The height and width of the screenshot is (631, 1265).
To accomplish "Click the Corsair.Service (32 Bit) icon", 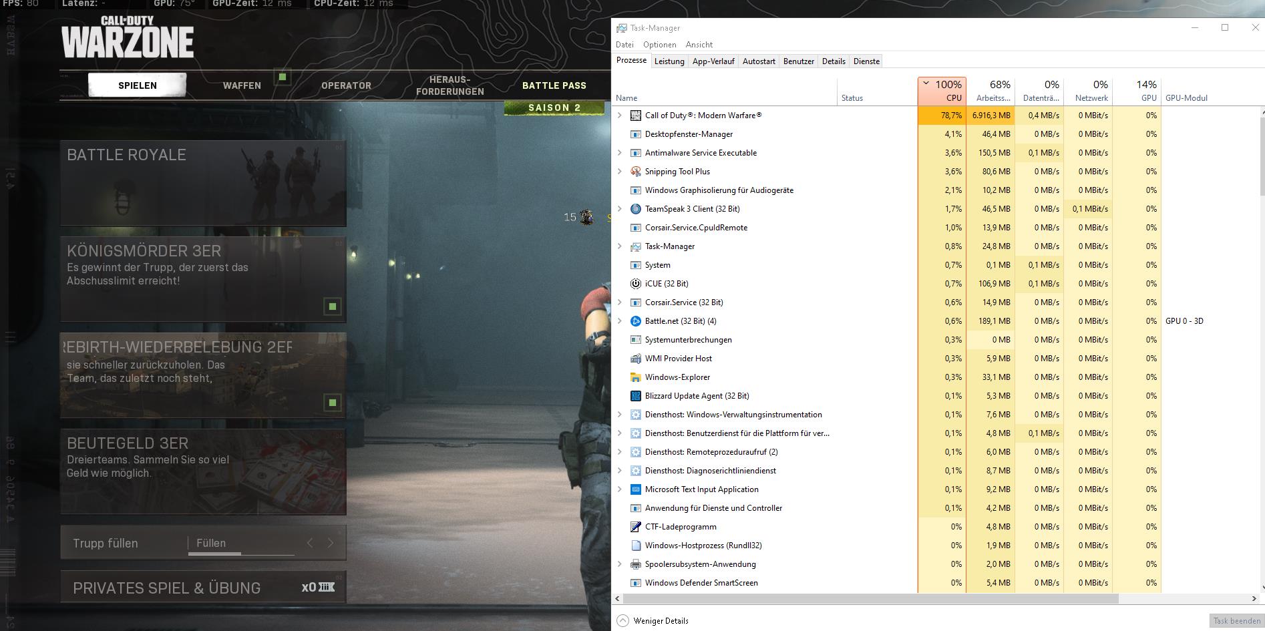I will pos(635,302).
